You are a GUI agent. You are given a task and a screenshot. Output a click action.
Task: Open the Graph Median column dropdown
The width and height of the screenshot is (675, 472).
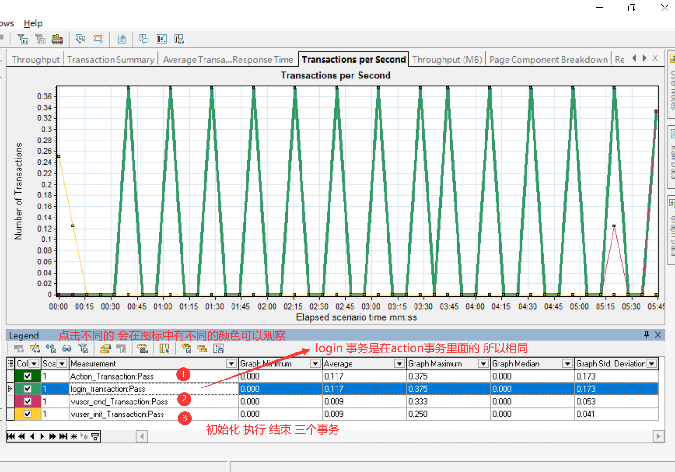point(568,364)
